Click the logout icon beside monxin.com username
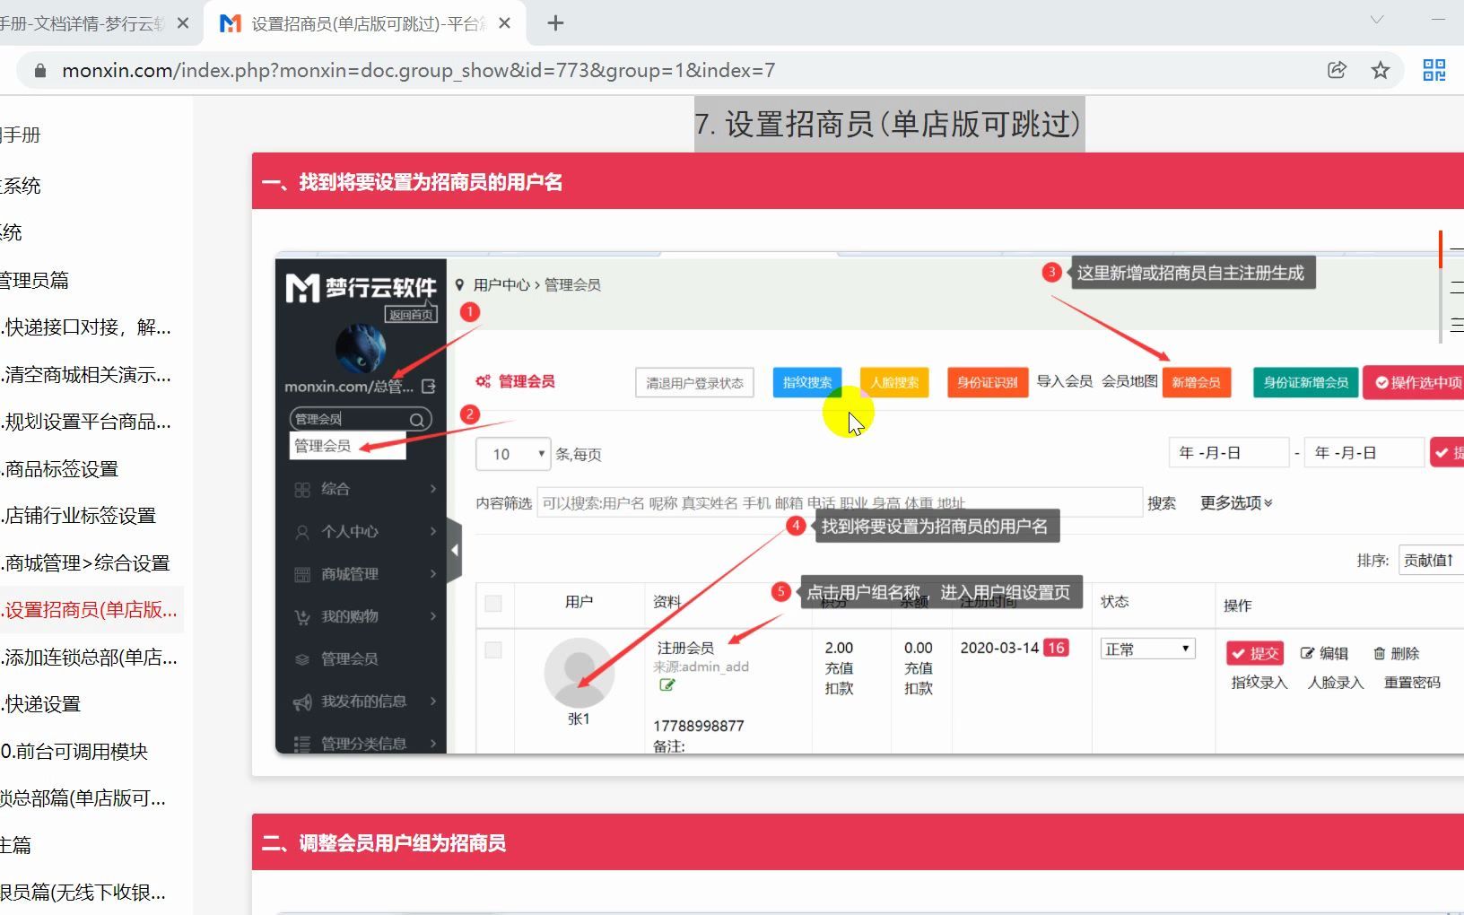This screenshot has height=915, width=1464. 429,386
